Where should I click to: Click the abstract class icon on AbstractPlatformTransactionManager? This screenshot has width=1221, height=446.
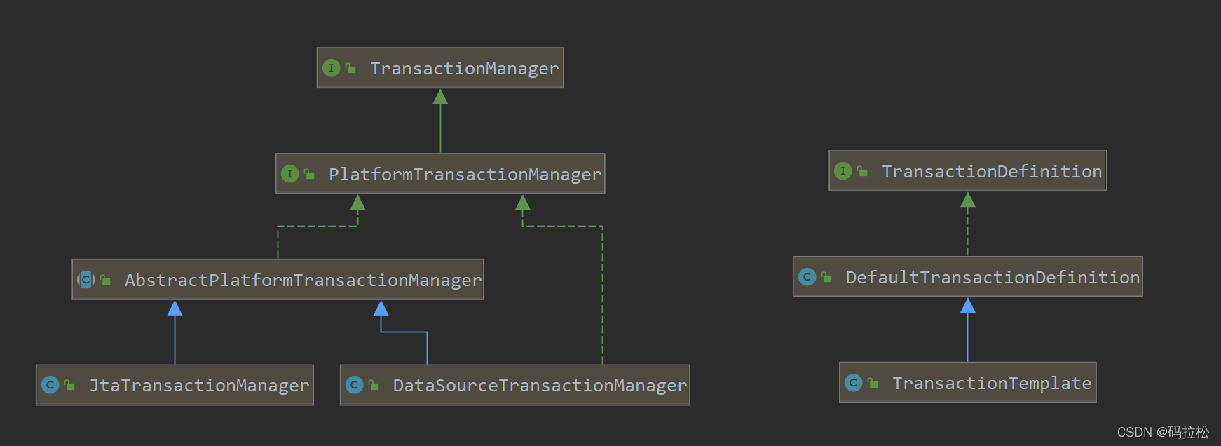[86, 280]
